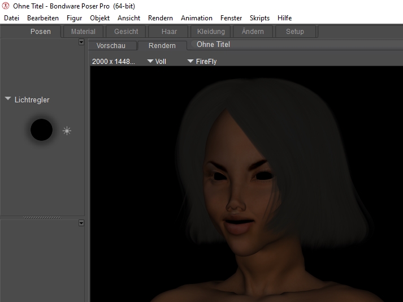Switch to the Kleidung room tab
The image size is (403, 302).
pos(211,32)
